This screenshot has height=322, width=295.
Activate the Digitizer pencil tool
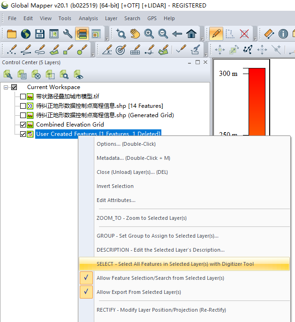tap(216, 34)
